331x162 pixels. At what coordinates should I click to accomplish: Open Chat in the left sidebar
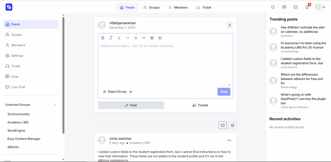point(31,76)
